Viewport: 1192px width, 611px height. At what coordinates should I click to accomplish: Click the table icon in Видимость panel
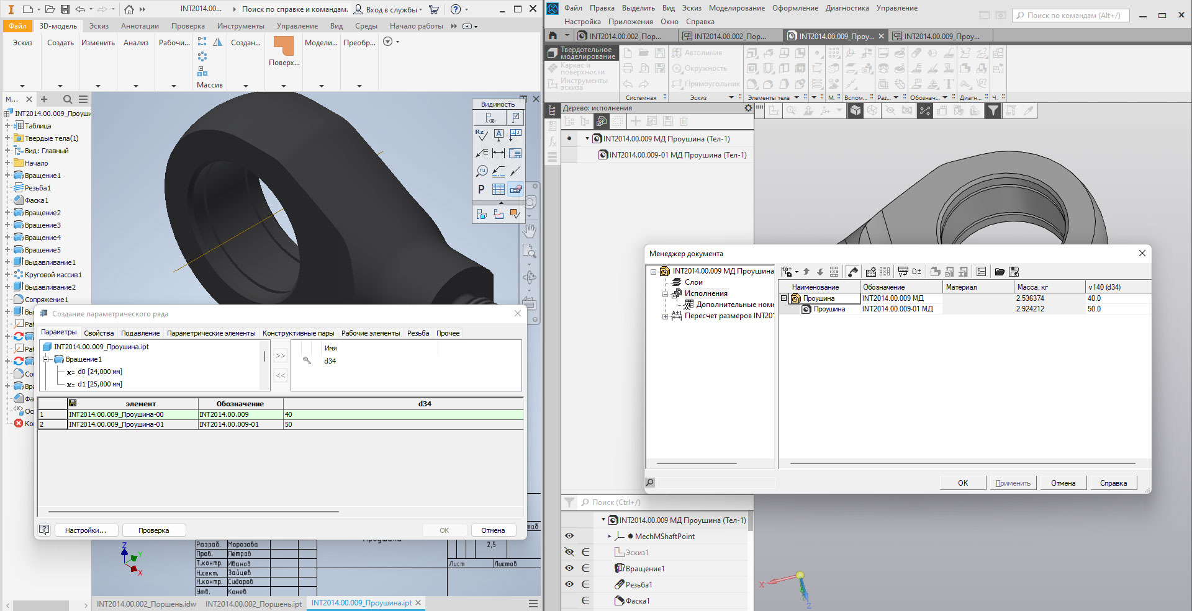(499, 190)
